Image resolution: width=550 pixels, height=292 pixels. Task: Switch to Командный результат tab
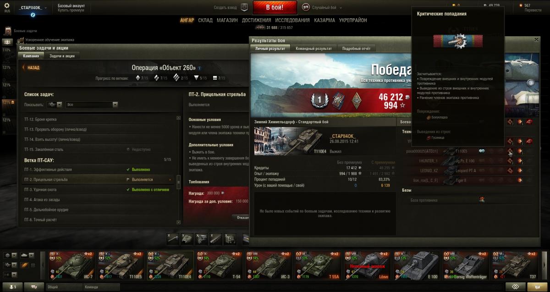[x=314, y=48]
